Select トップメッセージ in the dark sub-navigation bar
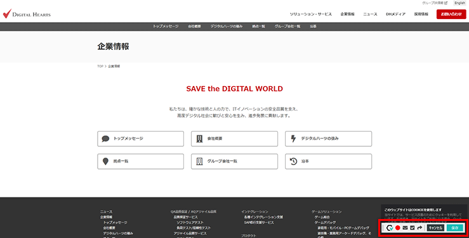469x238 pixels. 166,26
